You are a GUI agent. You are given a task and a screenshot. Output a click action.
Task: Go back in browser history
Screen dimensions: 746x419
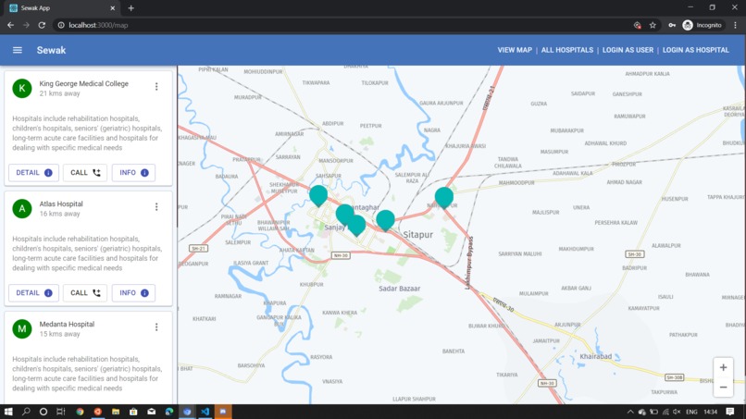[x=10, y=25]
